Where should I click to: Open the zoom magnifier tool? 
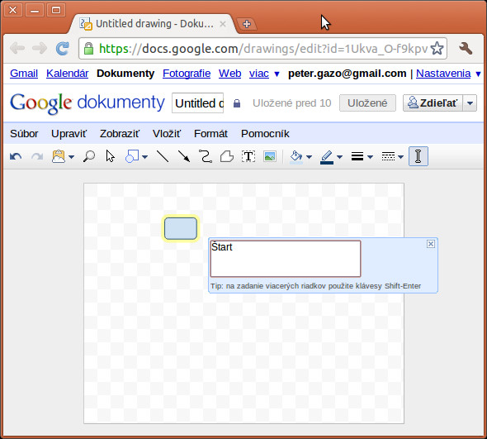pos(89,156)
